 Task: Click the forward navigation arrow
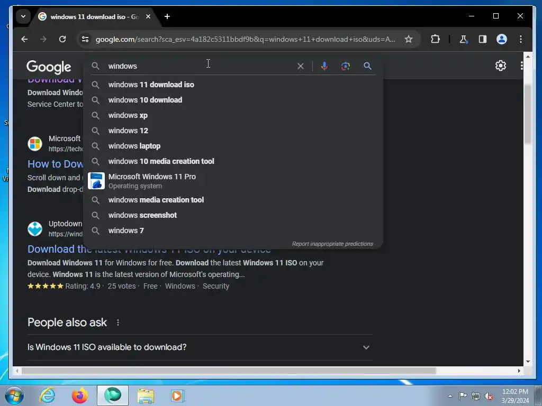(x=43, y=39)
